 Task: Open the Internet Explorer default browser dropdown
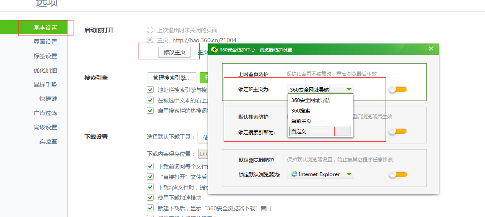[x=321, y=174]
